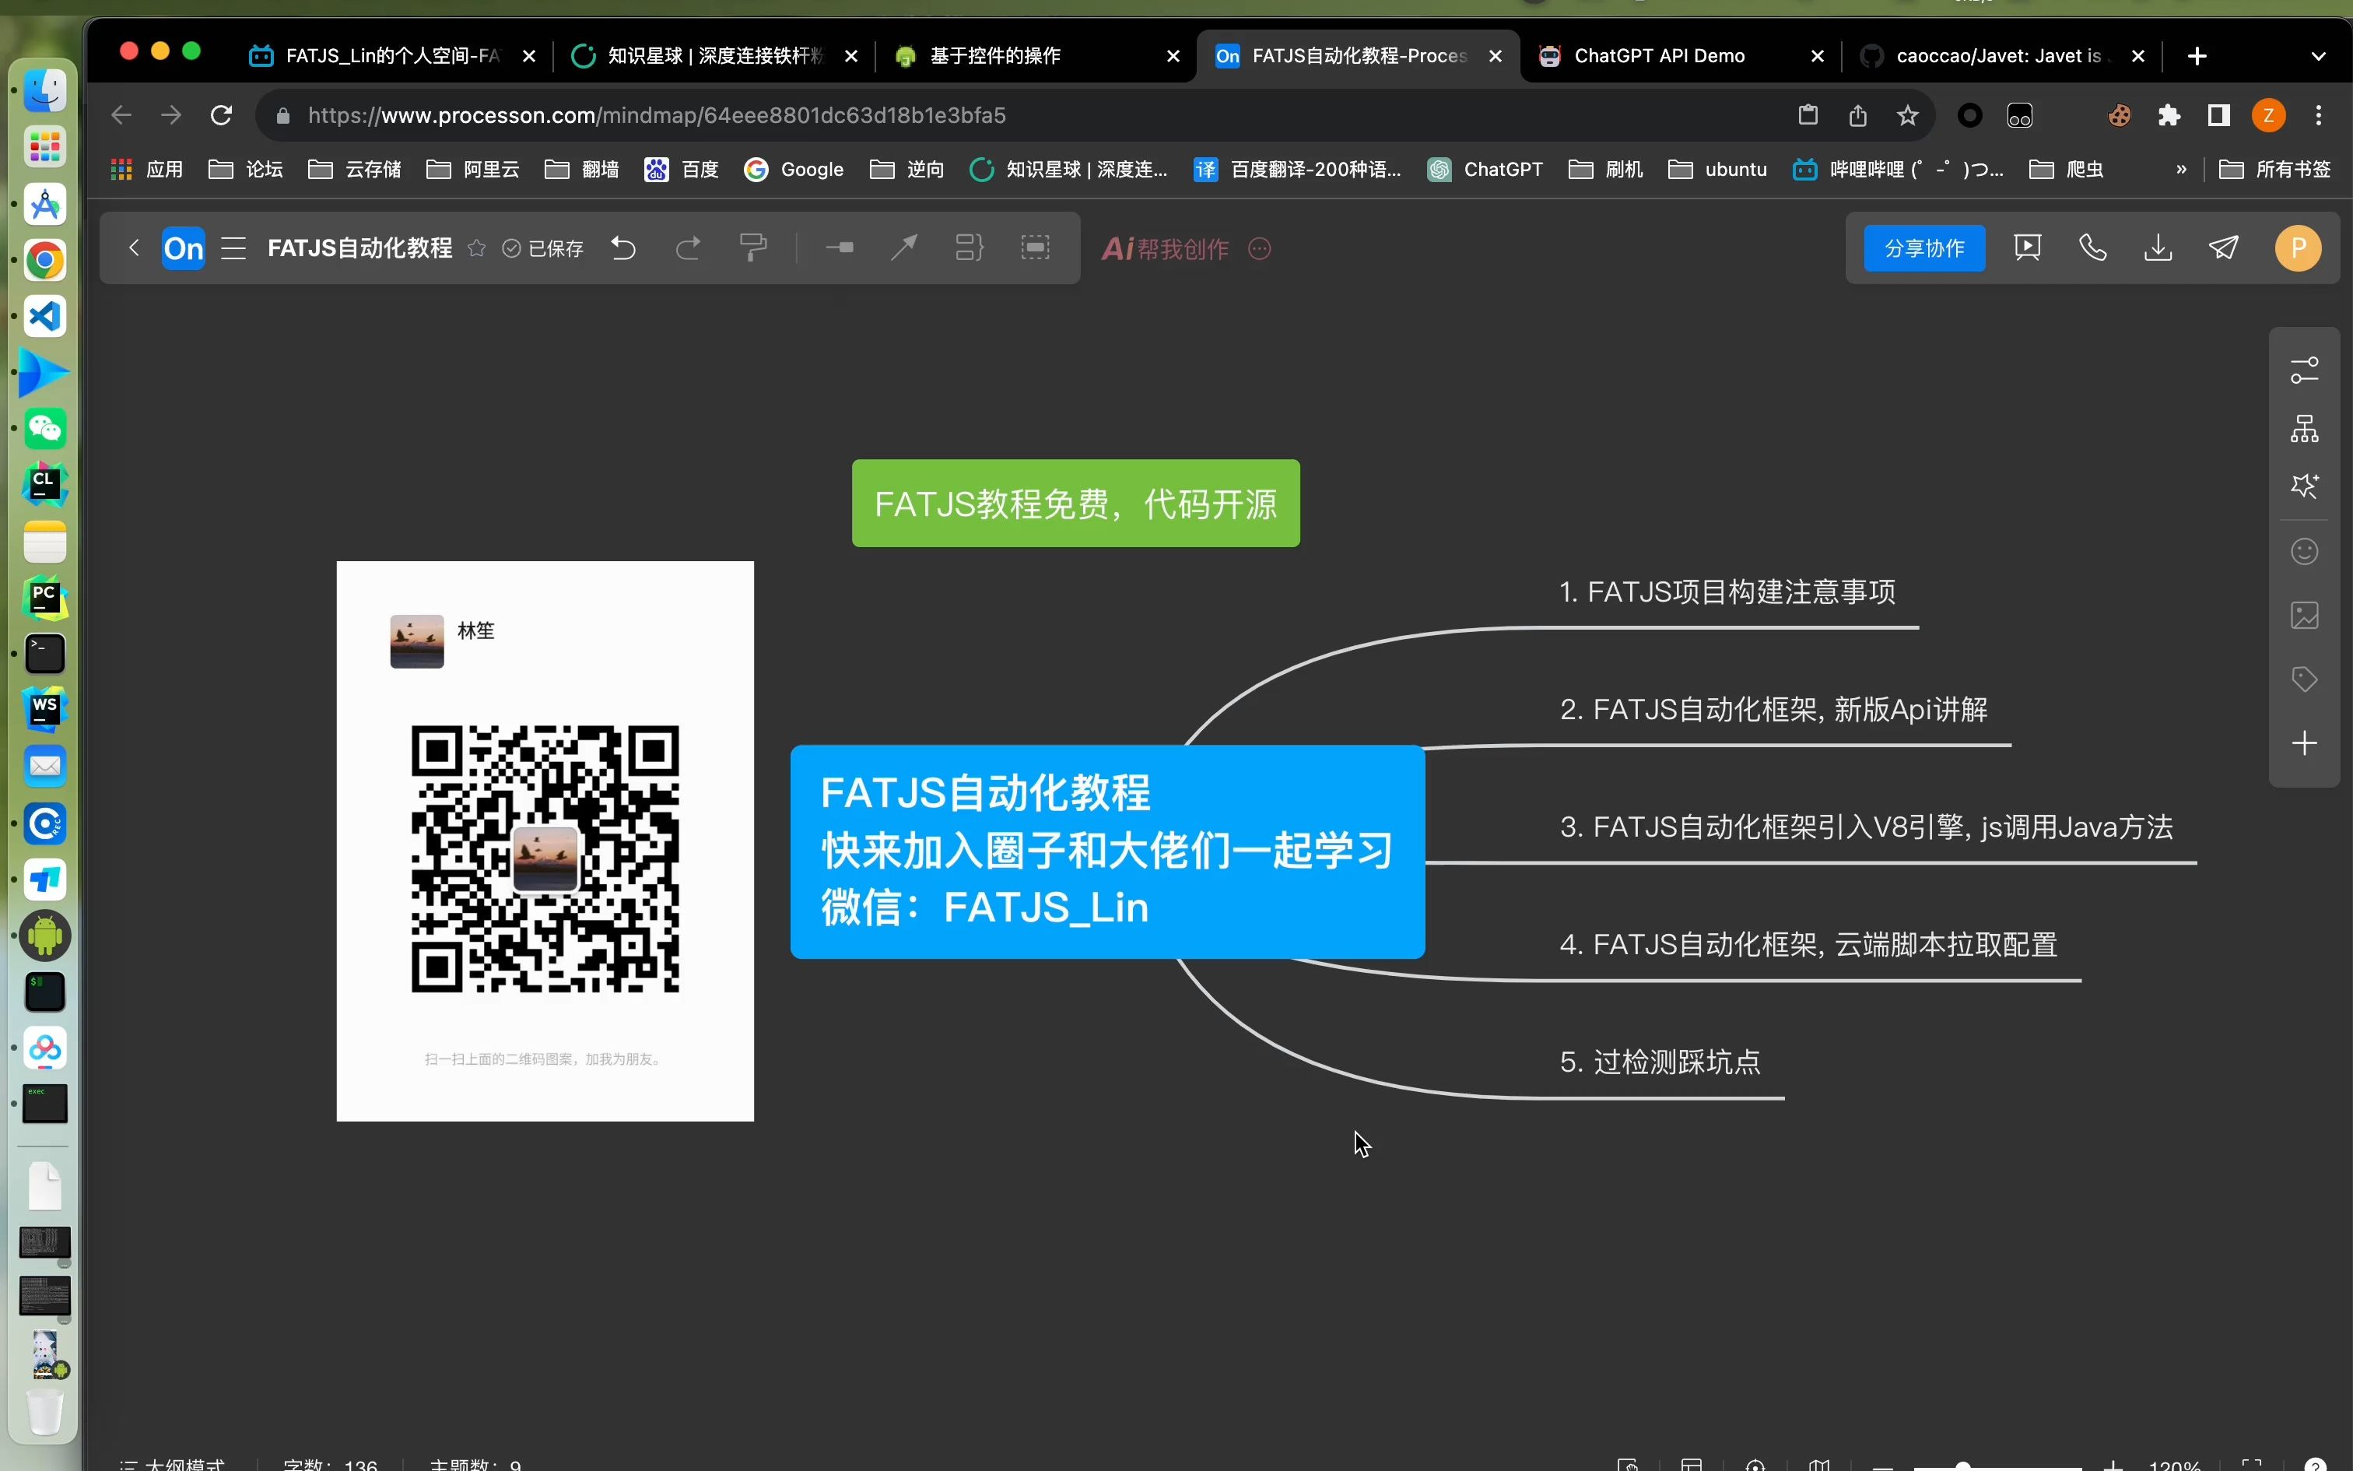Expand hidden bookmarks with » chevron
Screen dimensions: 2353x1471
(2181, 170)
